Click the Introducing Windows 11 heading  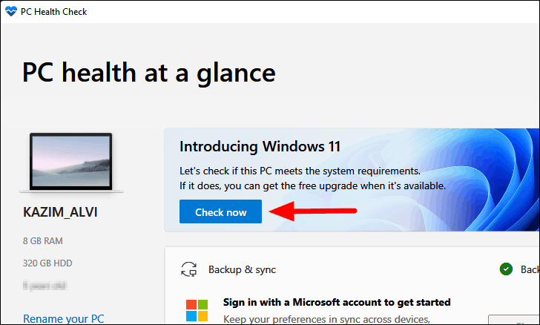coord(260,146)
